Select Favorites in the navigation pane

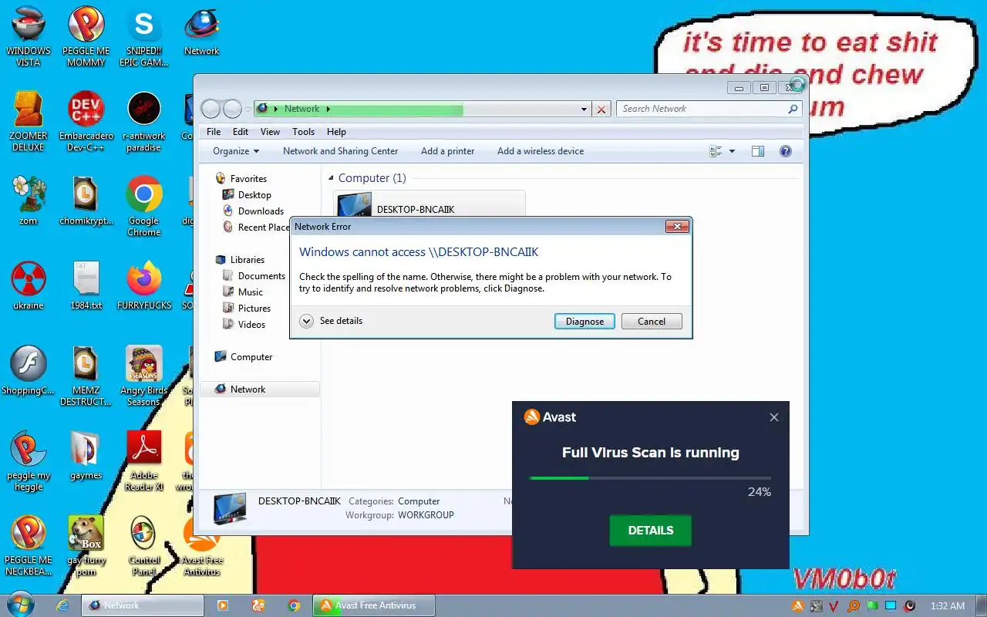click(x=241, y=179)
